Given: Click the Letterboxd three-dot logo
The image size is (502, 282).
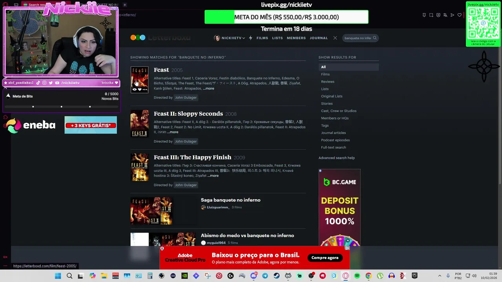Looking at the screenshot, I should point(138,38).
